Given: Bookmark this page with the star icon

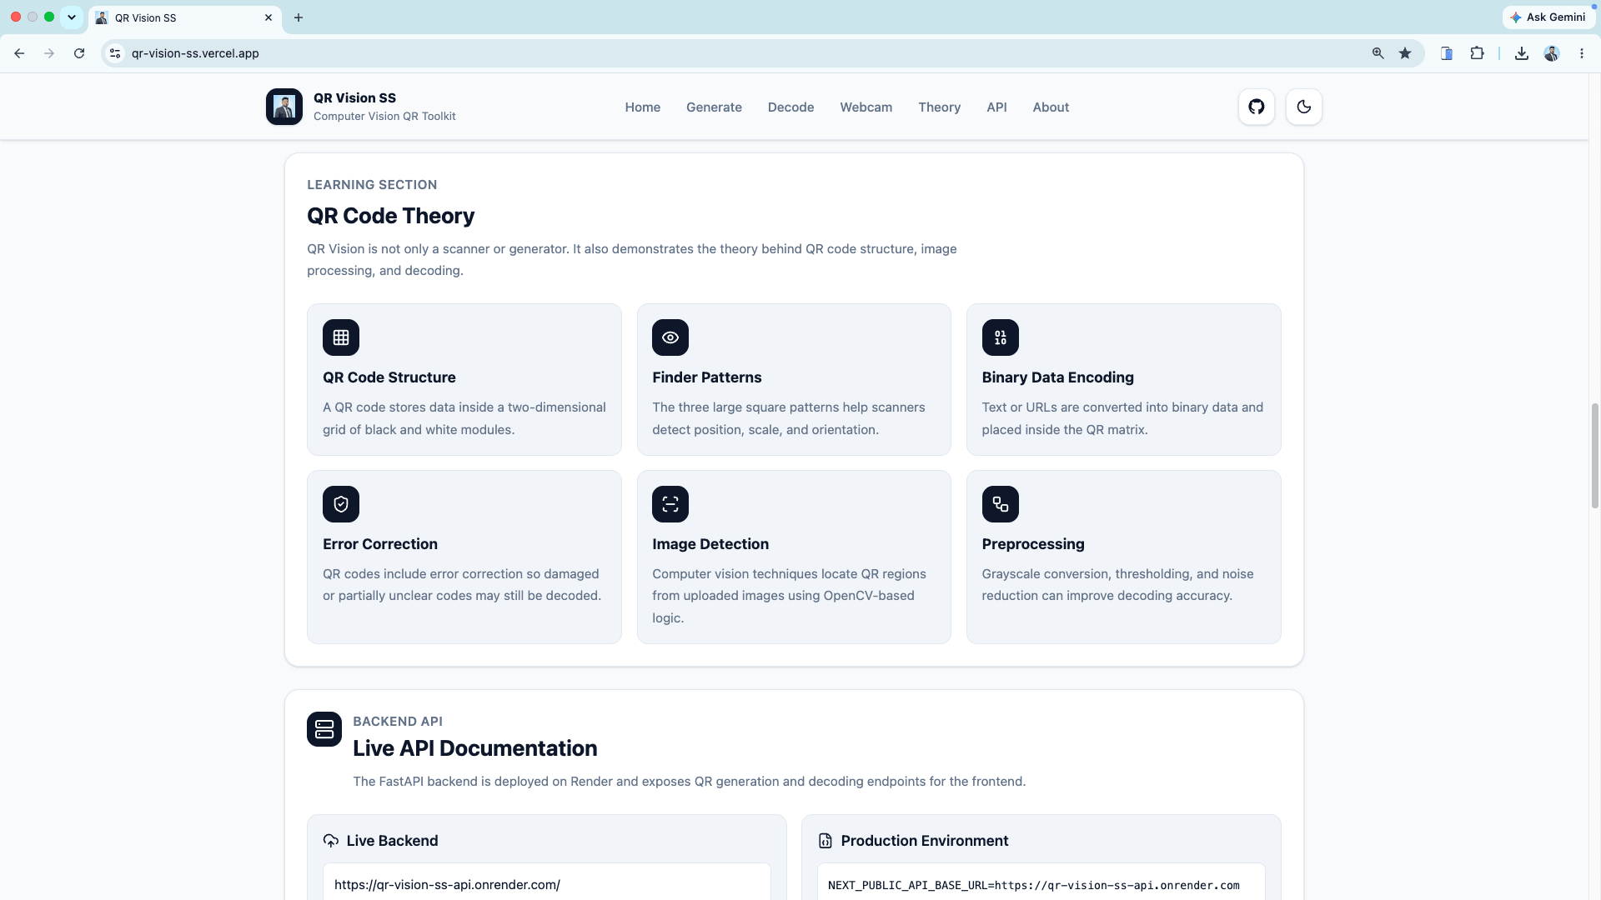Looking at the screenshot, I should click(1405, 53).
